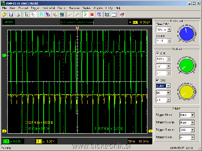This screenshot has width=202, height=151.
Task: Toggle the CH2 channel checkbox
Action: (x=157, y=80)
